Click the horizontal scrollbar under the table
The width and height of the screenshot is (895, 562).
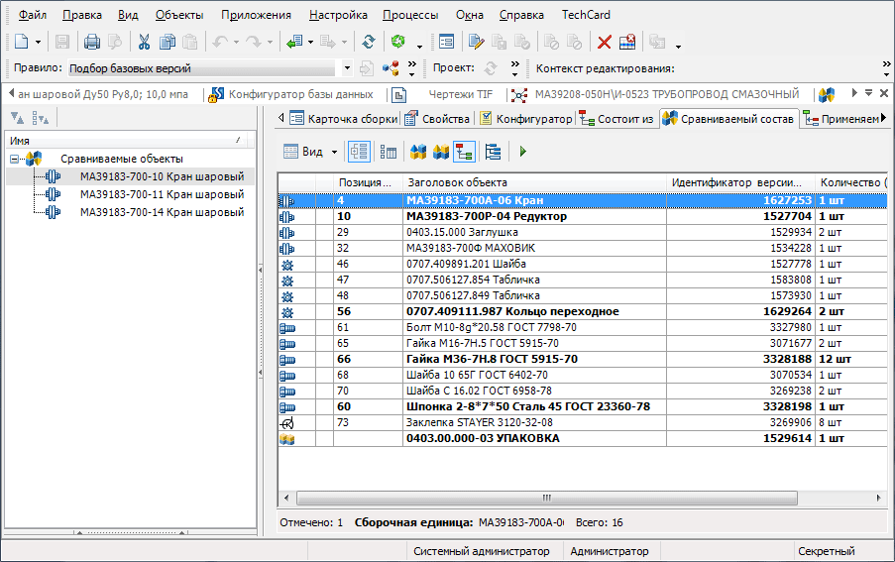tap(545, 498)
